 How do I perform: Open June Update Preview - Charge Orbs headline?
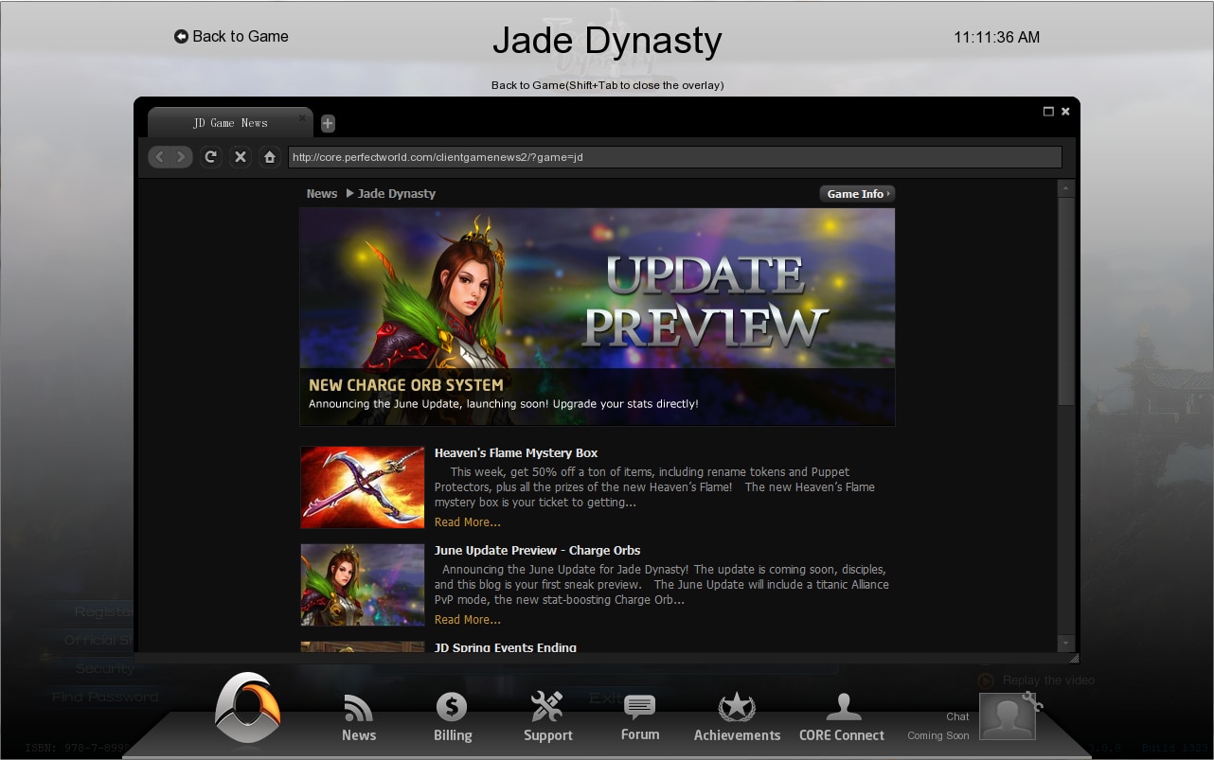pos(537,550)
